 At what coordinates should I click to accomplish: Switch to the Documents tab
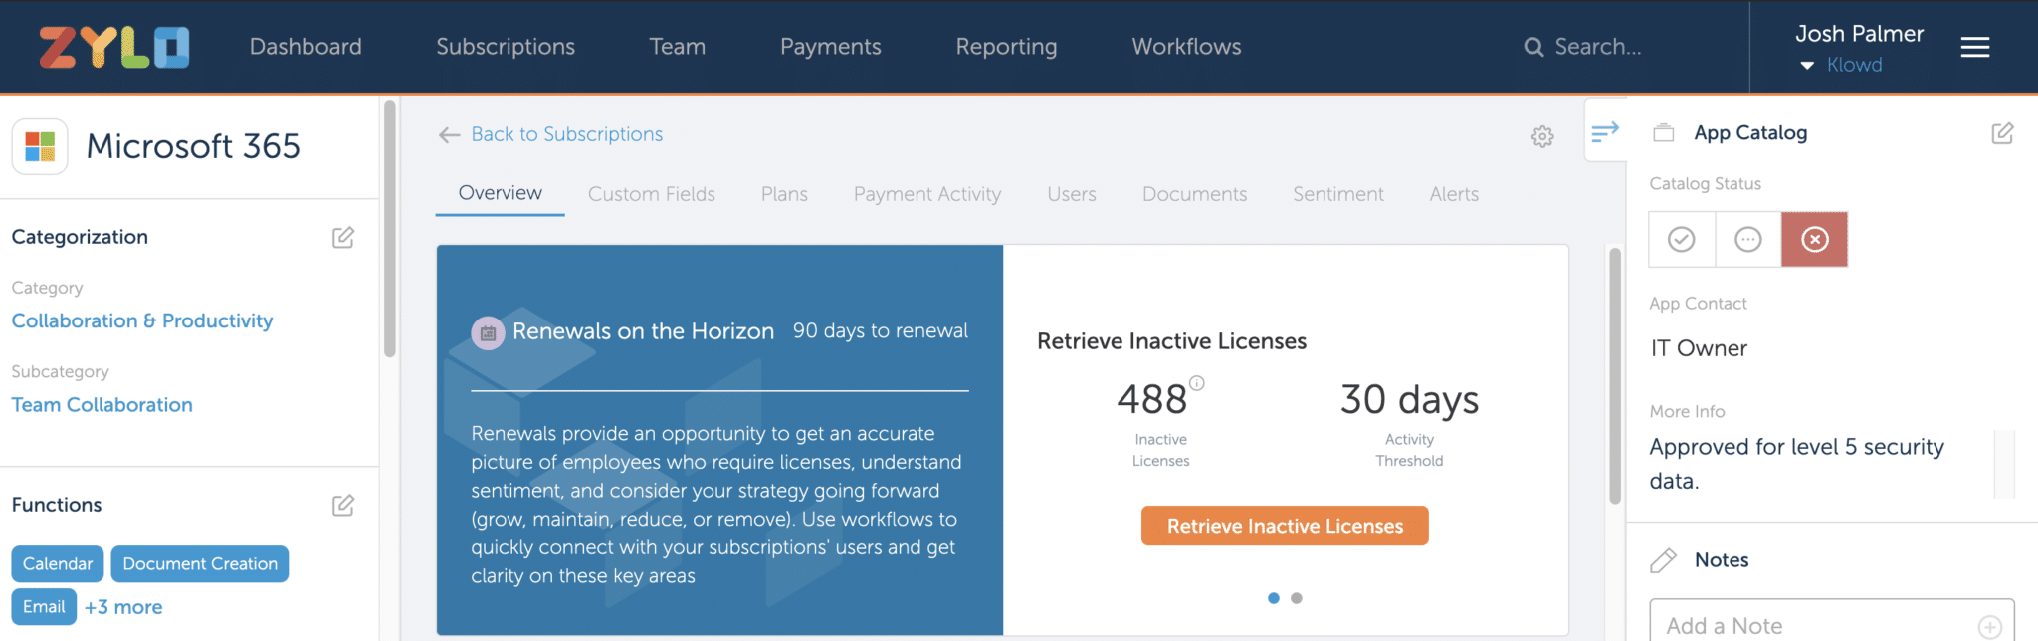click(x=1194, y=194)
